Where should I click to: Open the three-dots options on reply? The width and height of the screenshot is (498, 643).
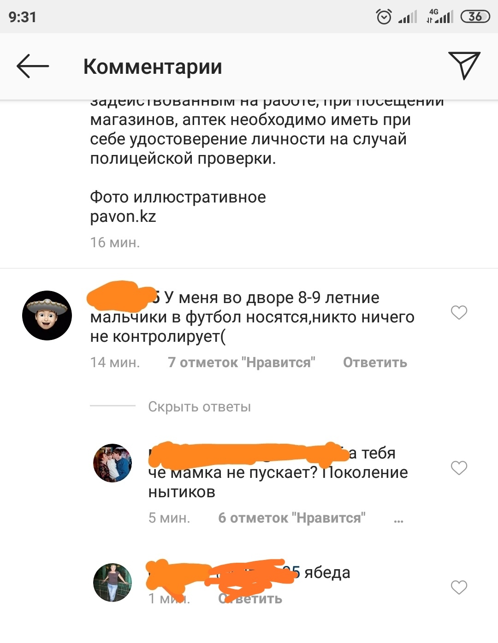point(399,520)
